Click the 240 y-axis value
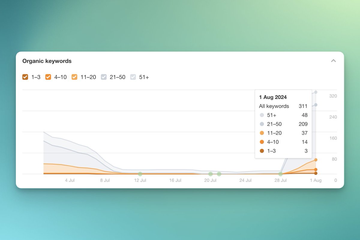360x240 pixels. click(x=333, y=117)
